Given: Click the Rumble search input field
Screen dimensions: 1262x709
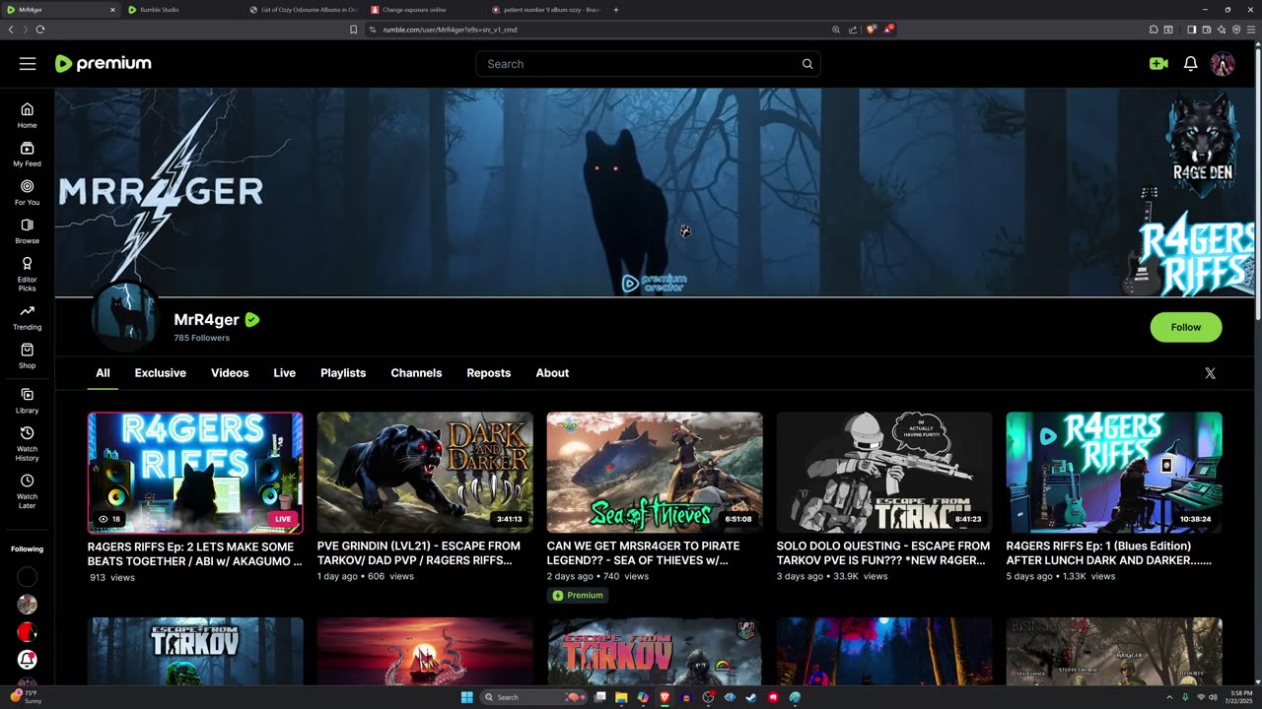Looking at the screenshot, I should pos(636,64).
